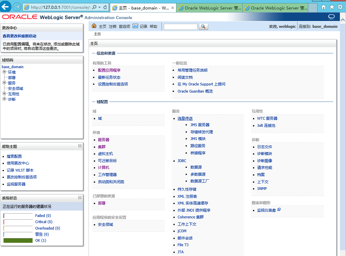The width and height of the screenshot is (346, 256).
Task: Expand the 服务 tree node
Action: tap(4, 82)
